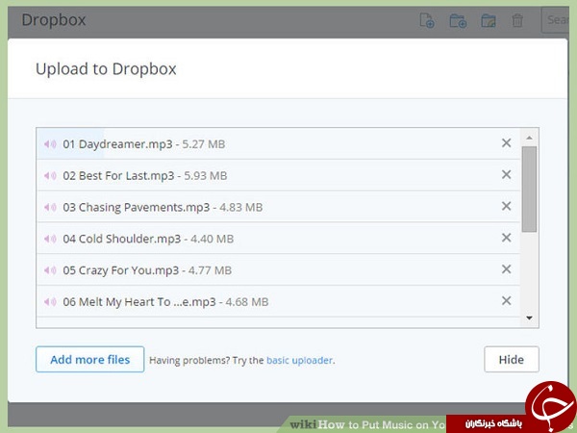Click the 5.93 MB file size text

pyautogui.click(x=206, y=176)
